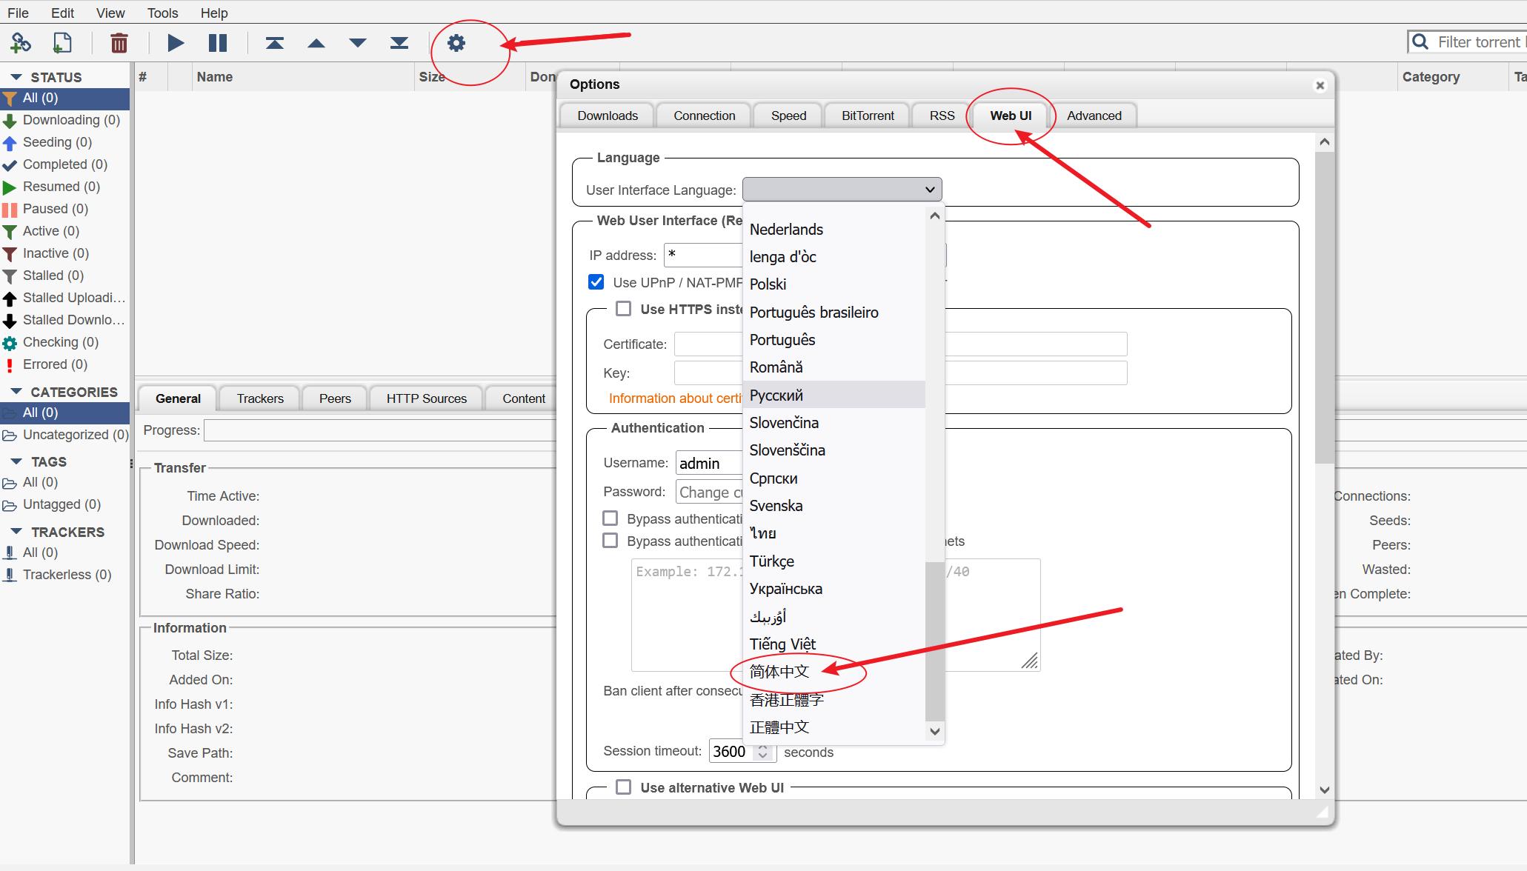Open the Tools menu
The image size is (1527, 871).
point(162,13)
